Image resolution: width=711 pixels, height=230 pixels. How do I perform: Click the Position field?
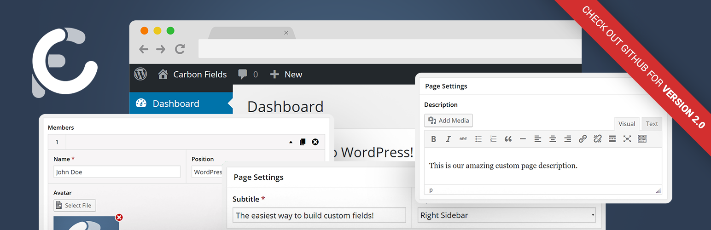(207, 172)
